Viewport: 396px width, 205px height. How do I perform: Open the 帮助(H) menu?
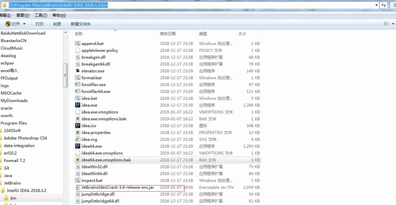point(59,15)
